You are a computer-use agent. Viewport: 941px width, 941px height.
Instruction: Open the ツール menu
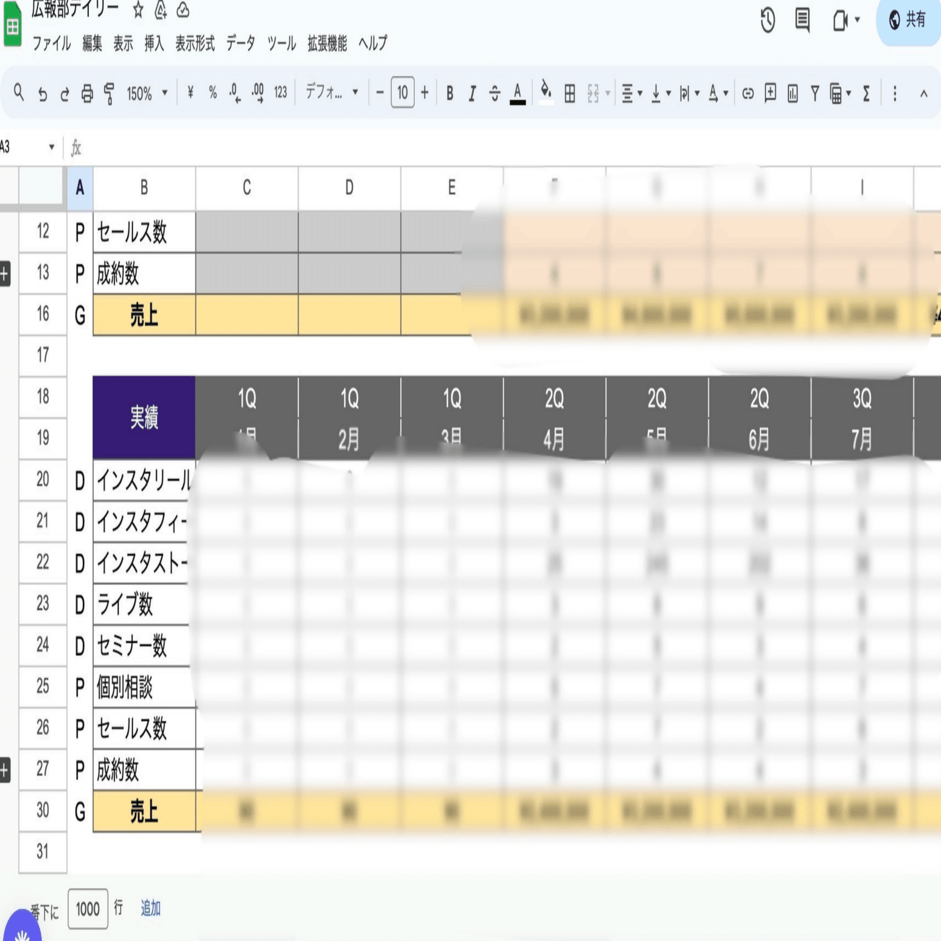click(x=282, y=44)
